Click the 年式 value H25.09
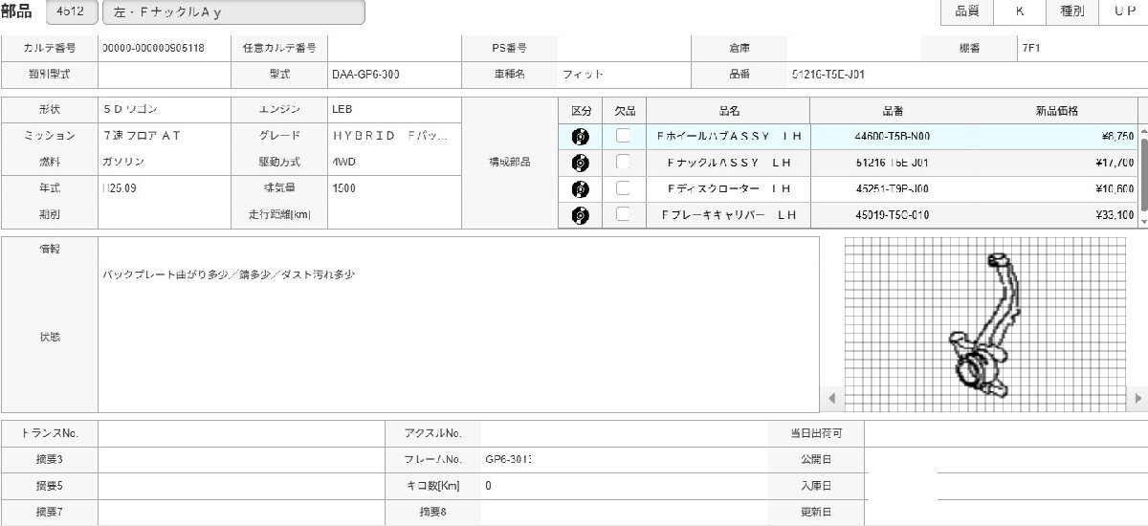The image size is (1148, 526). [x=120, y=188]
